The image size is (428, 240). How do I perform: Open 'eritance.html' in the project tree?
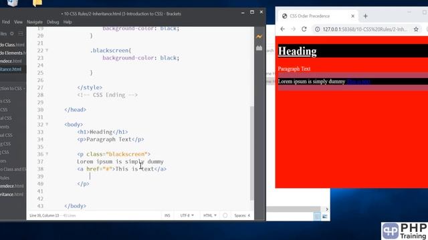point(12,195)
